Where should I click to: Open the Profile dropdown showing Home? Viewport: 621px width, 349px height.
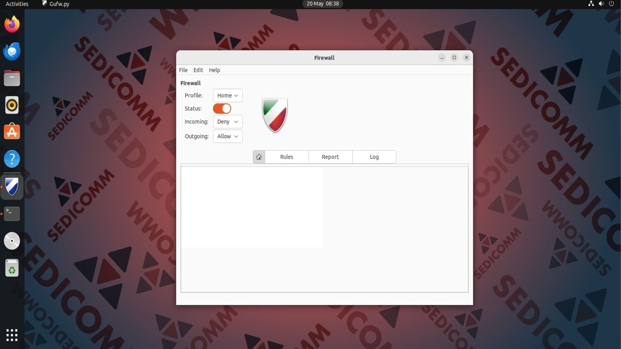coord(227,95)
